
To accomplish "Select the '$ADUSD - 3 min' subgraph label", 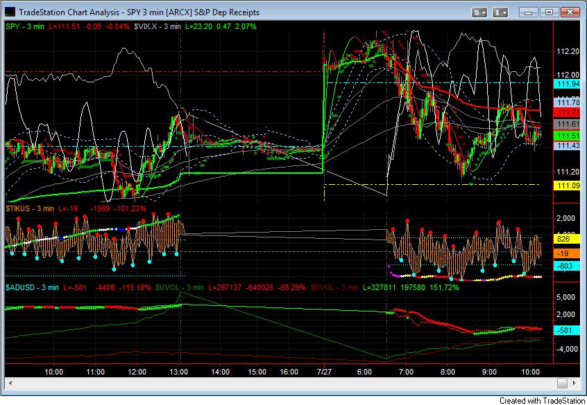I will (32, 287).
